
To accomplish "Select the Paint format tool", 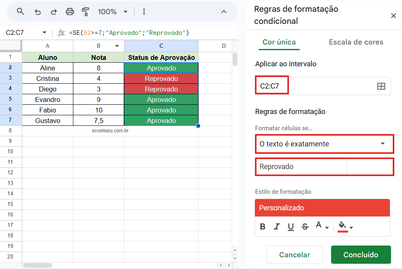I will (x=86, y=12).
